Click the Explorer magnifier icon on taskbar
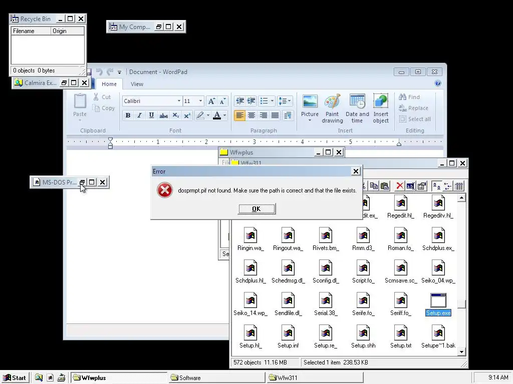This screenshot has height=384, width=513. (x=39, y=377)
